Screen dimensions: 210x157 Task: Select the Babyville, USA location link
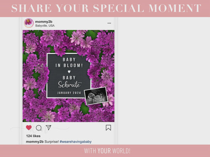coord(45,26)
